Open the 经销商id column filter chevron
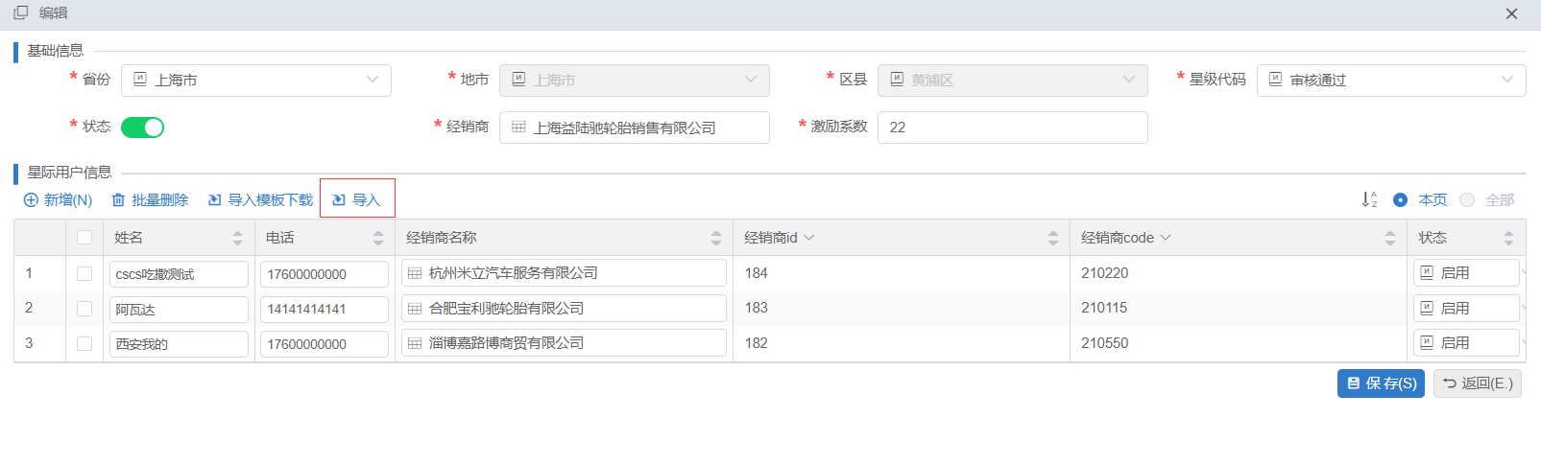This screenshot has width=1541, height=464. click(x=808, y=238)
